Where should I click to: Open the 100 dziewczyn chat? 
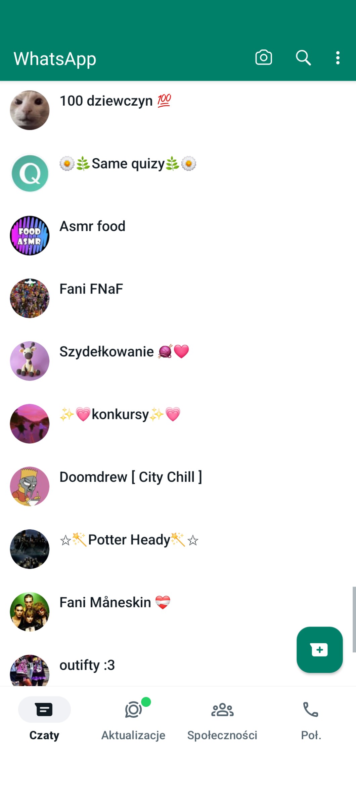click(178, 110)
